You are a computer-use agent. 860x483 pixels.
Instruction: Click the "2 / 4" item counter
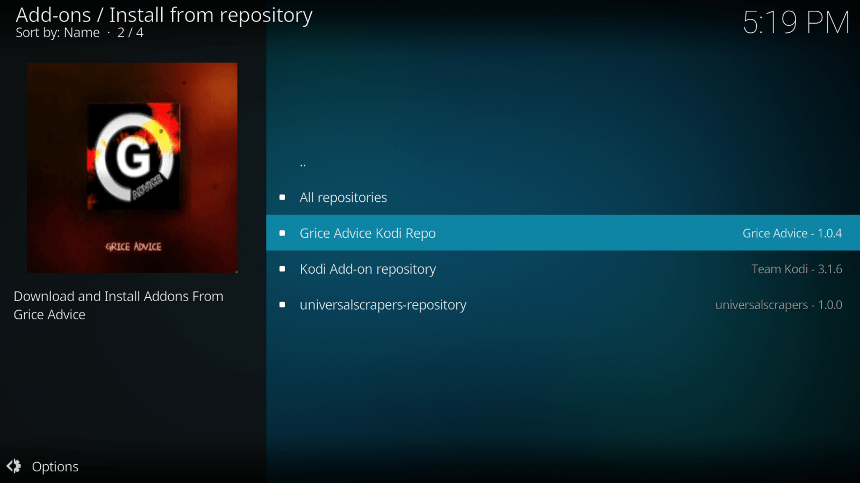tap(131, 33)
